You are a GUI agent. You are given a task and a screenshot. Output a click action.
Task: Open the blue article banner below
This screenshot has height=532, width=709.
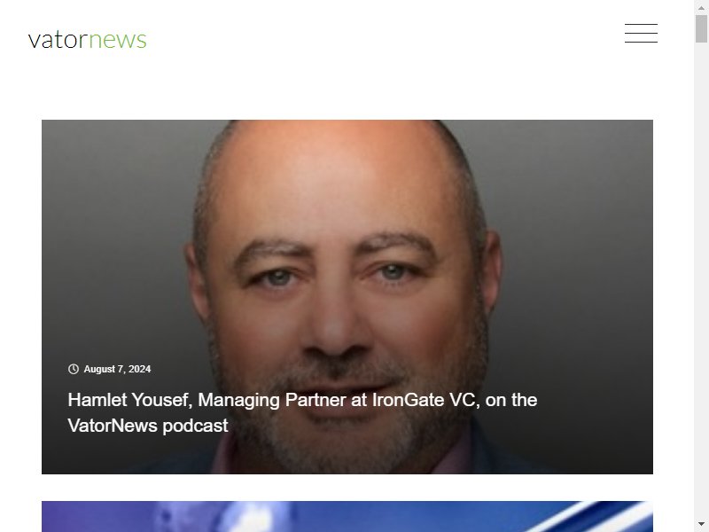pyautogui.click(x=347, y=516)
